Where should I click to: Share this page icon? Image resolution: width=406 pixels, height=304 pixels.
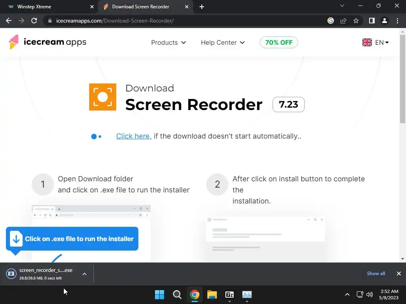click(343, 21)
